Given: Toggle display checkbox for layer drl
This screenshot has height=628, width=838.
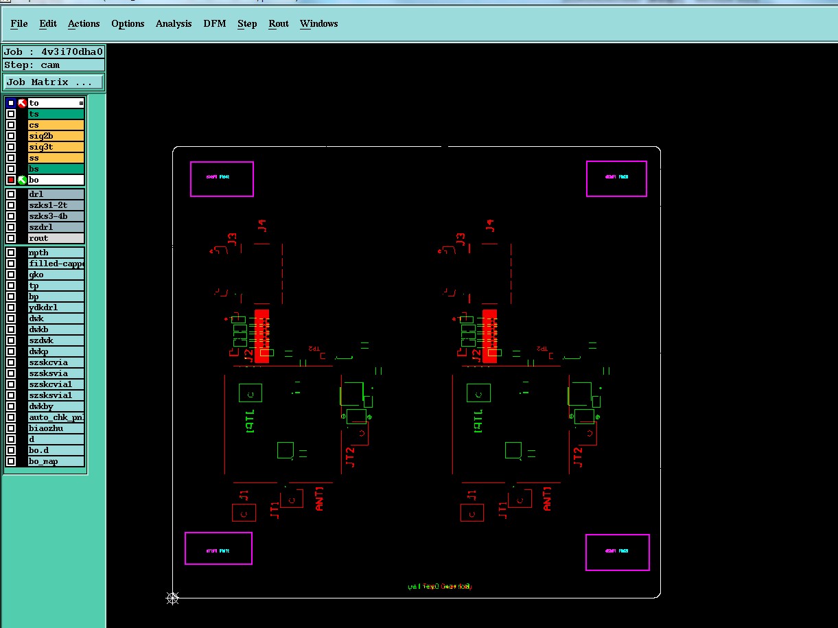Looking at the screenshot, I should (x=11, y=194).
